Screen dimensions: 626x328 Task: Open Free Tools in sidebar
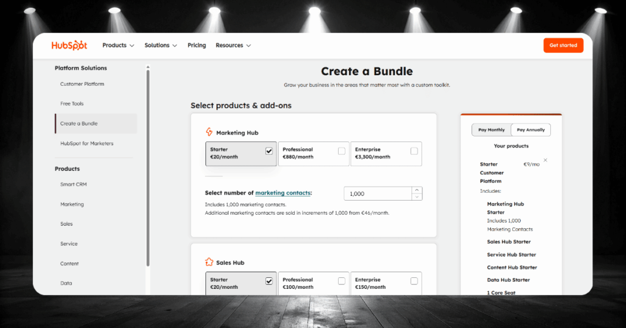click(x=72, y=103)
